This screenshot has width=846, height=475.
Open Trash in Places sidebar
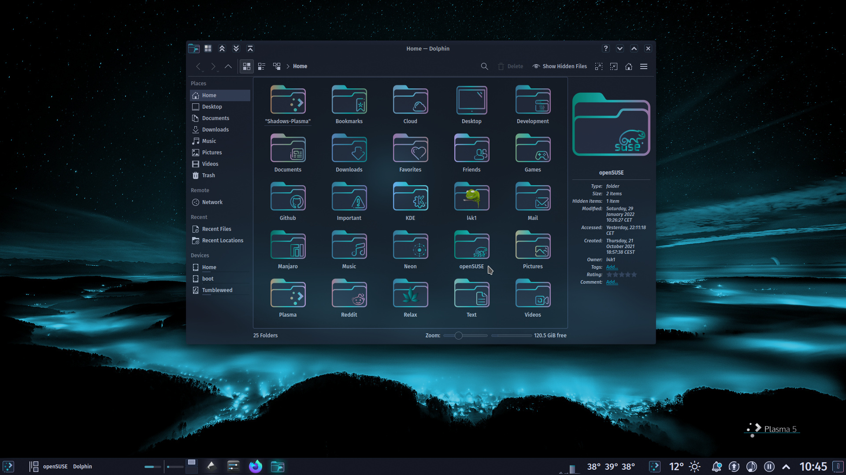pos(220,175)
